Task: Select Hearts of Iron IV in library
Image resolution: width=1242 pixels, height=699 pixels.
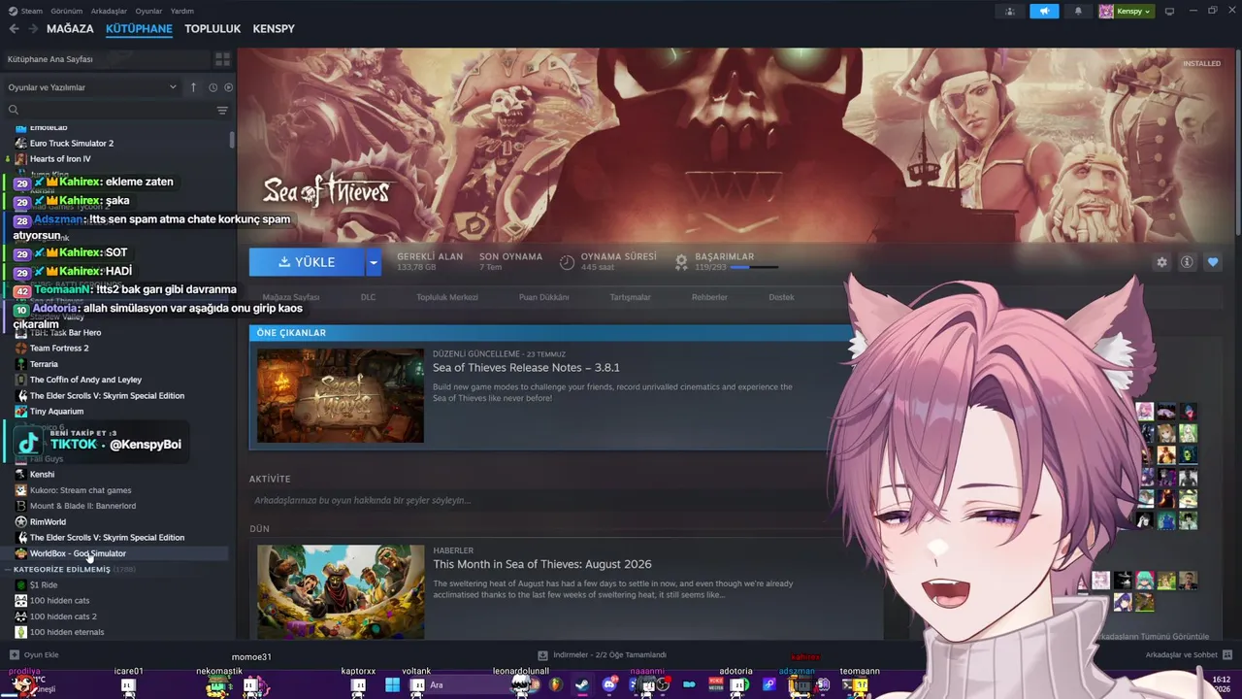Action: click(60, 159)
